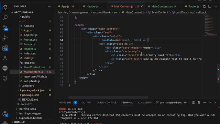Open the Search view icon
This screenshot has width=220, height=124.
tap(5, 18)
